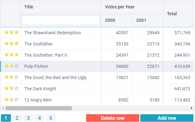Click the empty star for The Dark Knight
This screenshot has width=195, height=122.
pos(16,88)
